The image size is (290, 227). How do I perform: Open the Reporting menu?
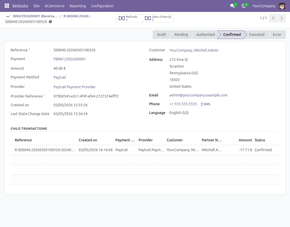pyautogui.click(x=77, y=6)
